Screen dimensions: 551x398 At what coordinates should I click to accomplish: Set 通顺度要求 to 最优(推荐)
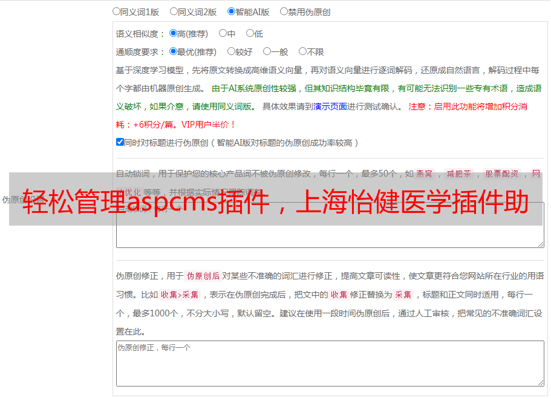[173, 51]
